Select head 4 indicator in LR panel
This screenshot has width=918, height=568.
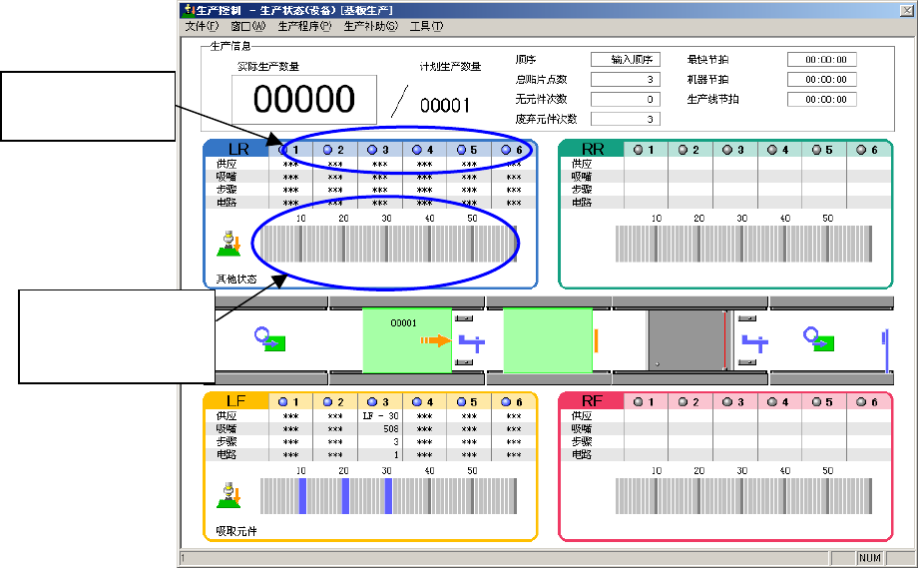tap(417, 150)
